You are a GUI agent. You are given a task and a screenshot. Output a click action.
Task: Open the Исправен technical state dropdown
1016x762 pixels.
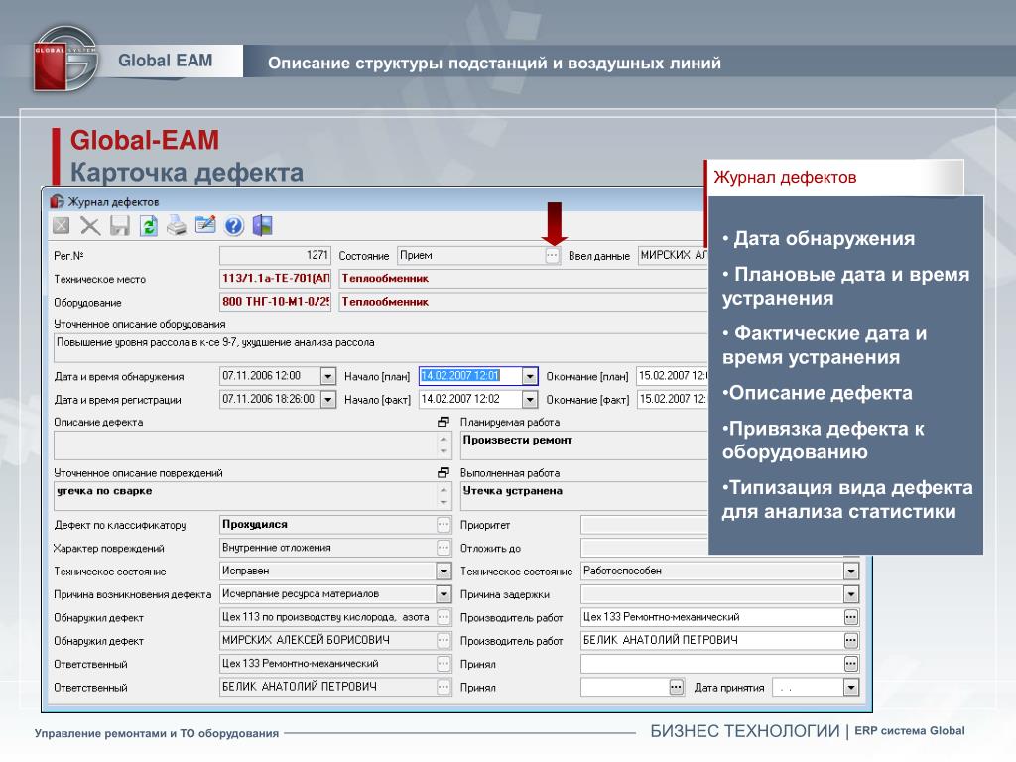coord(444,571)
